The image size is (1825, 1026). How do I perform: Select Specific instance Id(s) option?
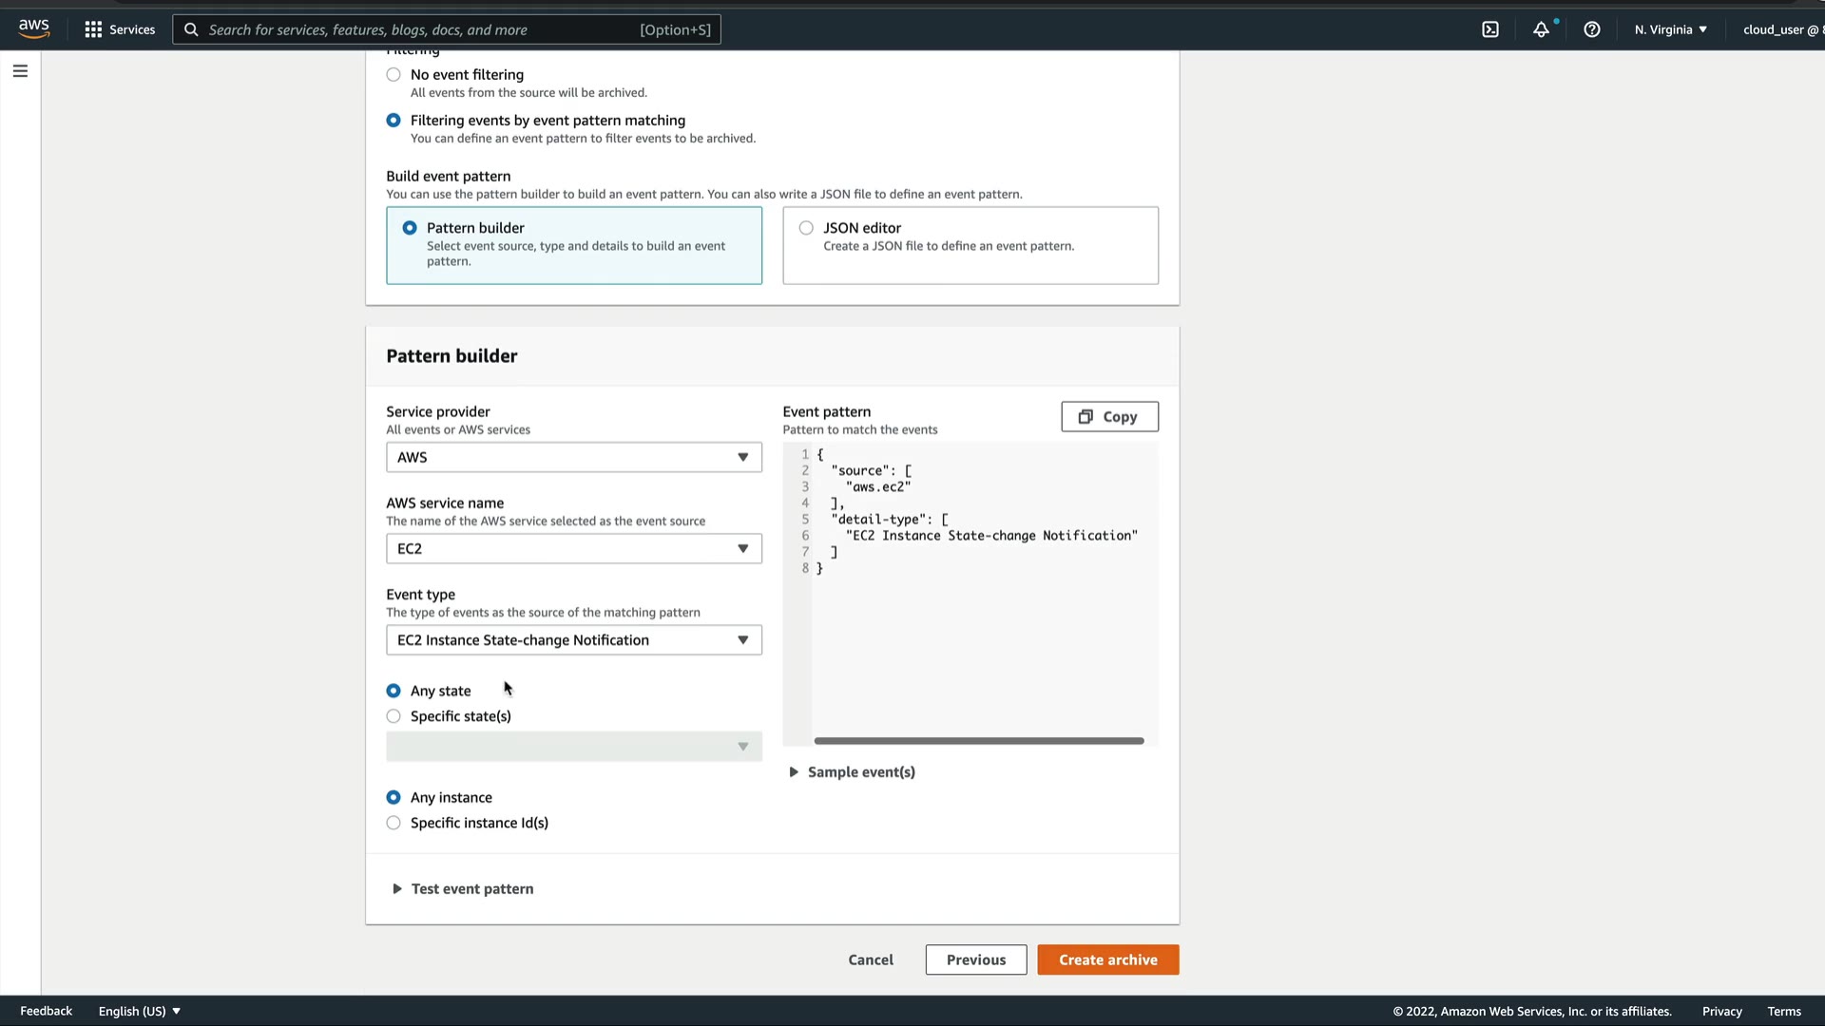(394, 823)
